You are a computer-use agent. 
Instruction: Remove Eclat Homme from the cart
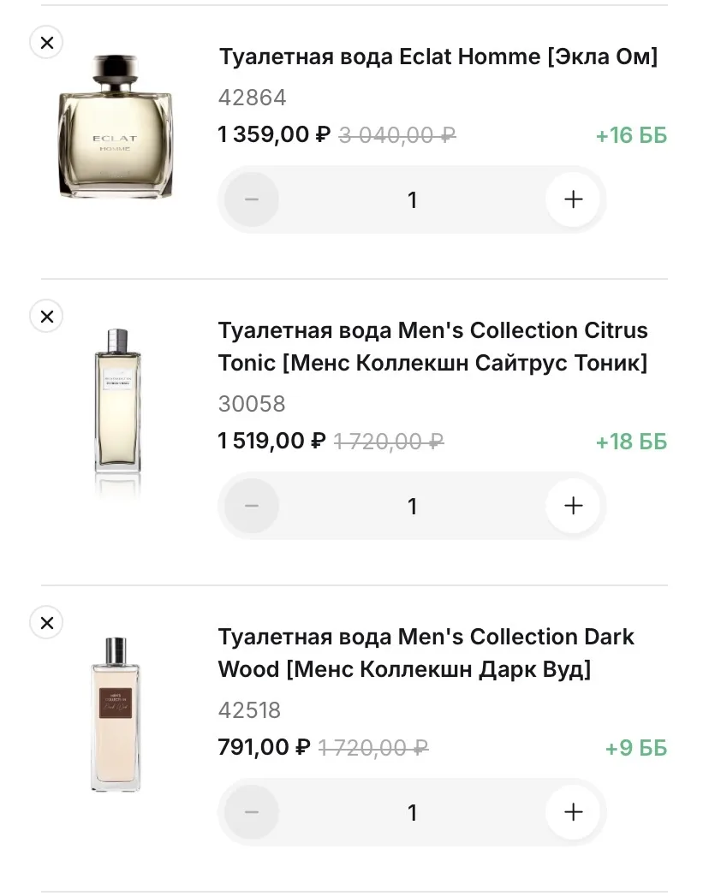coord(46,42)
